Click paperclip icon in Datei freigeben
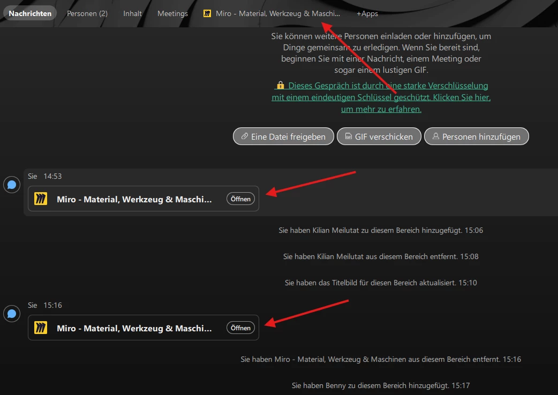Screen dimensions: 558x395 (x=245, y=136)
